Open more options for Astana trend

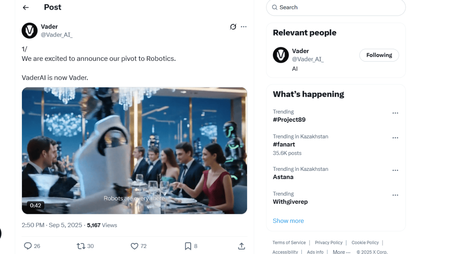coord(395,170)
